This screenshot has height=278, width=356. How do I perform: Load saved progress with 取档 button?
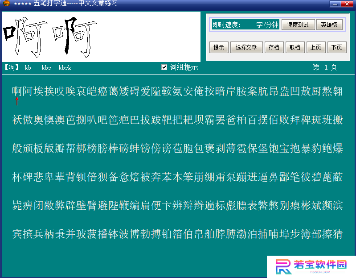pos(295,47)
